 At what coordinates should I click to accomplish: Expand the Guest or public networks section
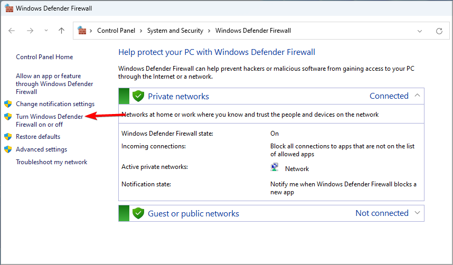(x=417, y=213)
